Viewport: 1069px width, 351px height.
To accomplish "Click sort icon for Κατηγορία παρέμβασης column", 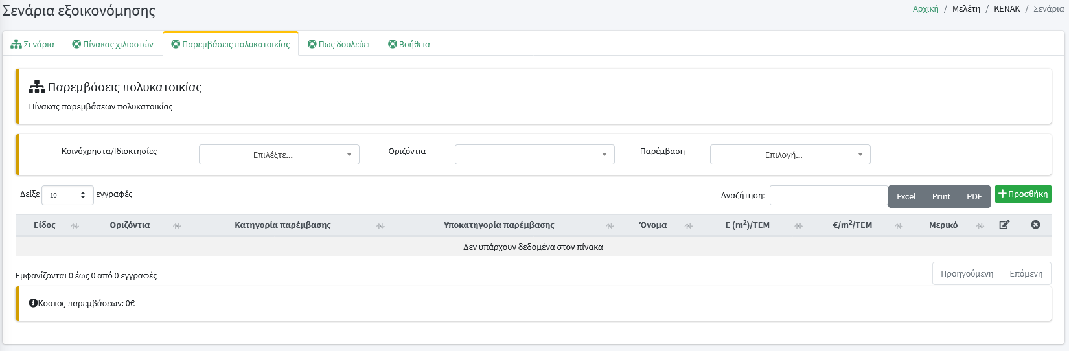I will point(380,226).
